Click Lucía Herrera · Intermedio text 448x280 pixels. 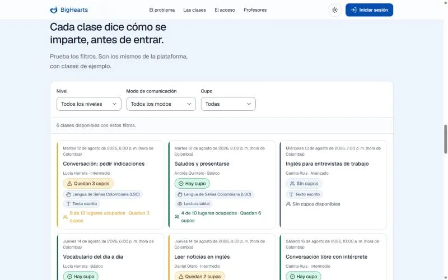[86, 173]
